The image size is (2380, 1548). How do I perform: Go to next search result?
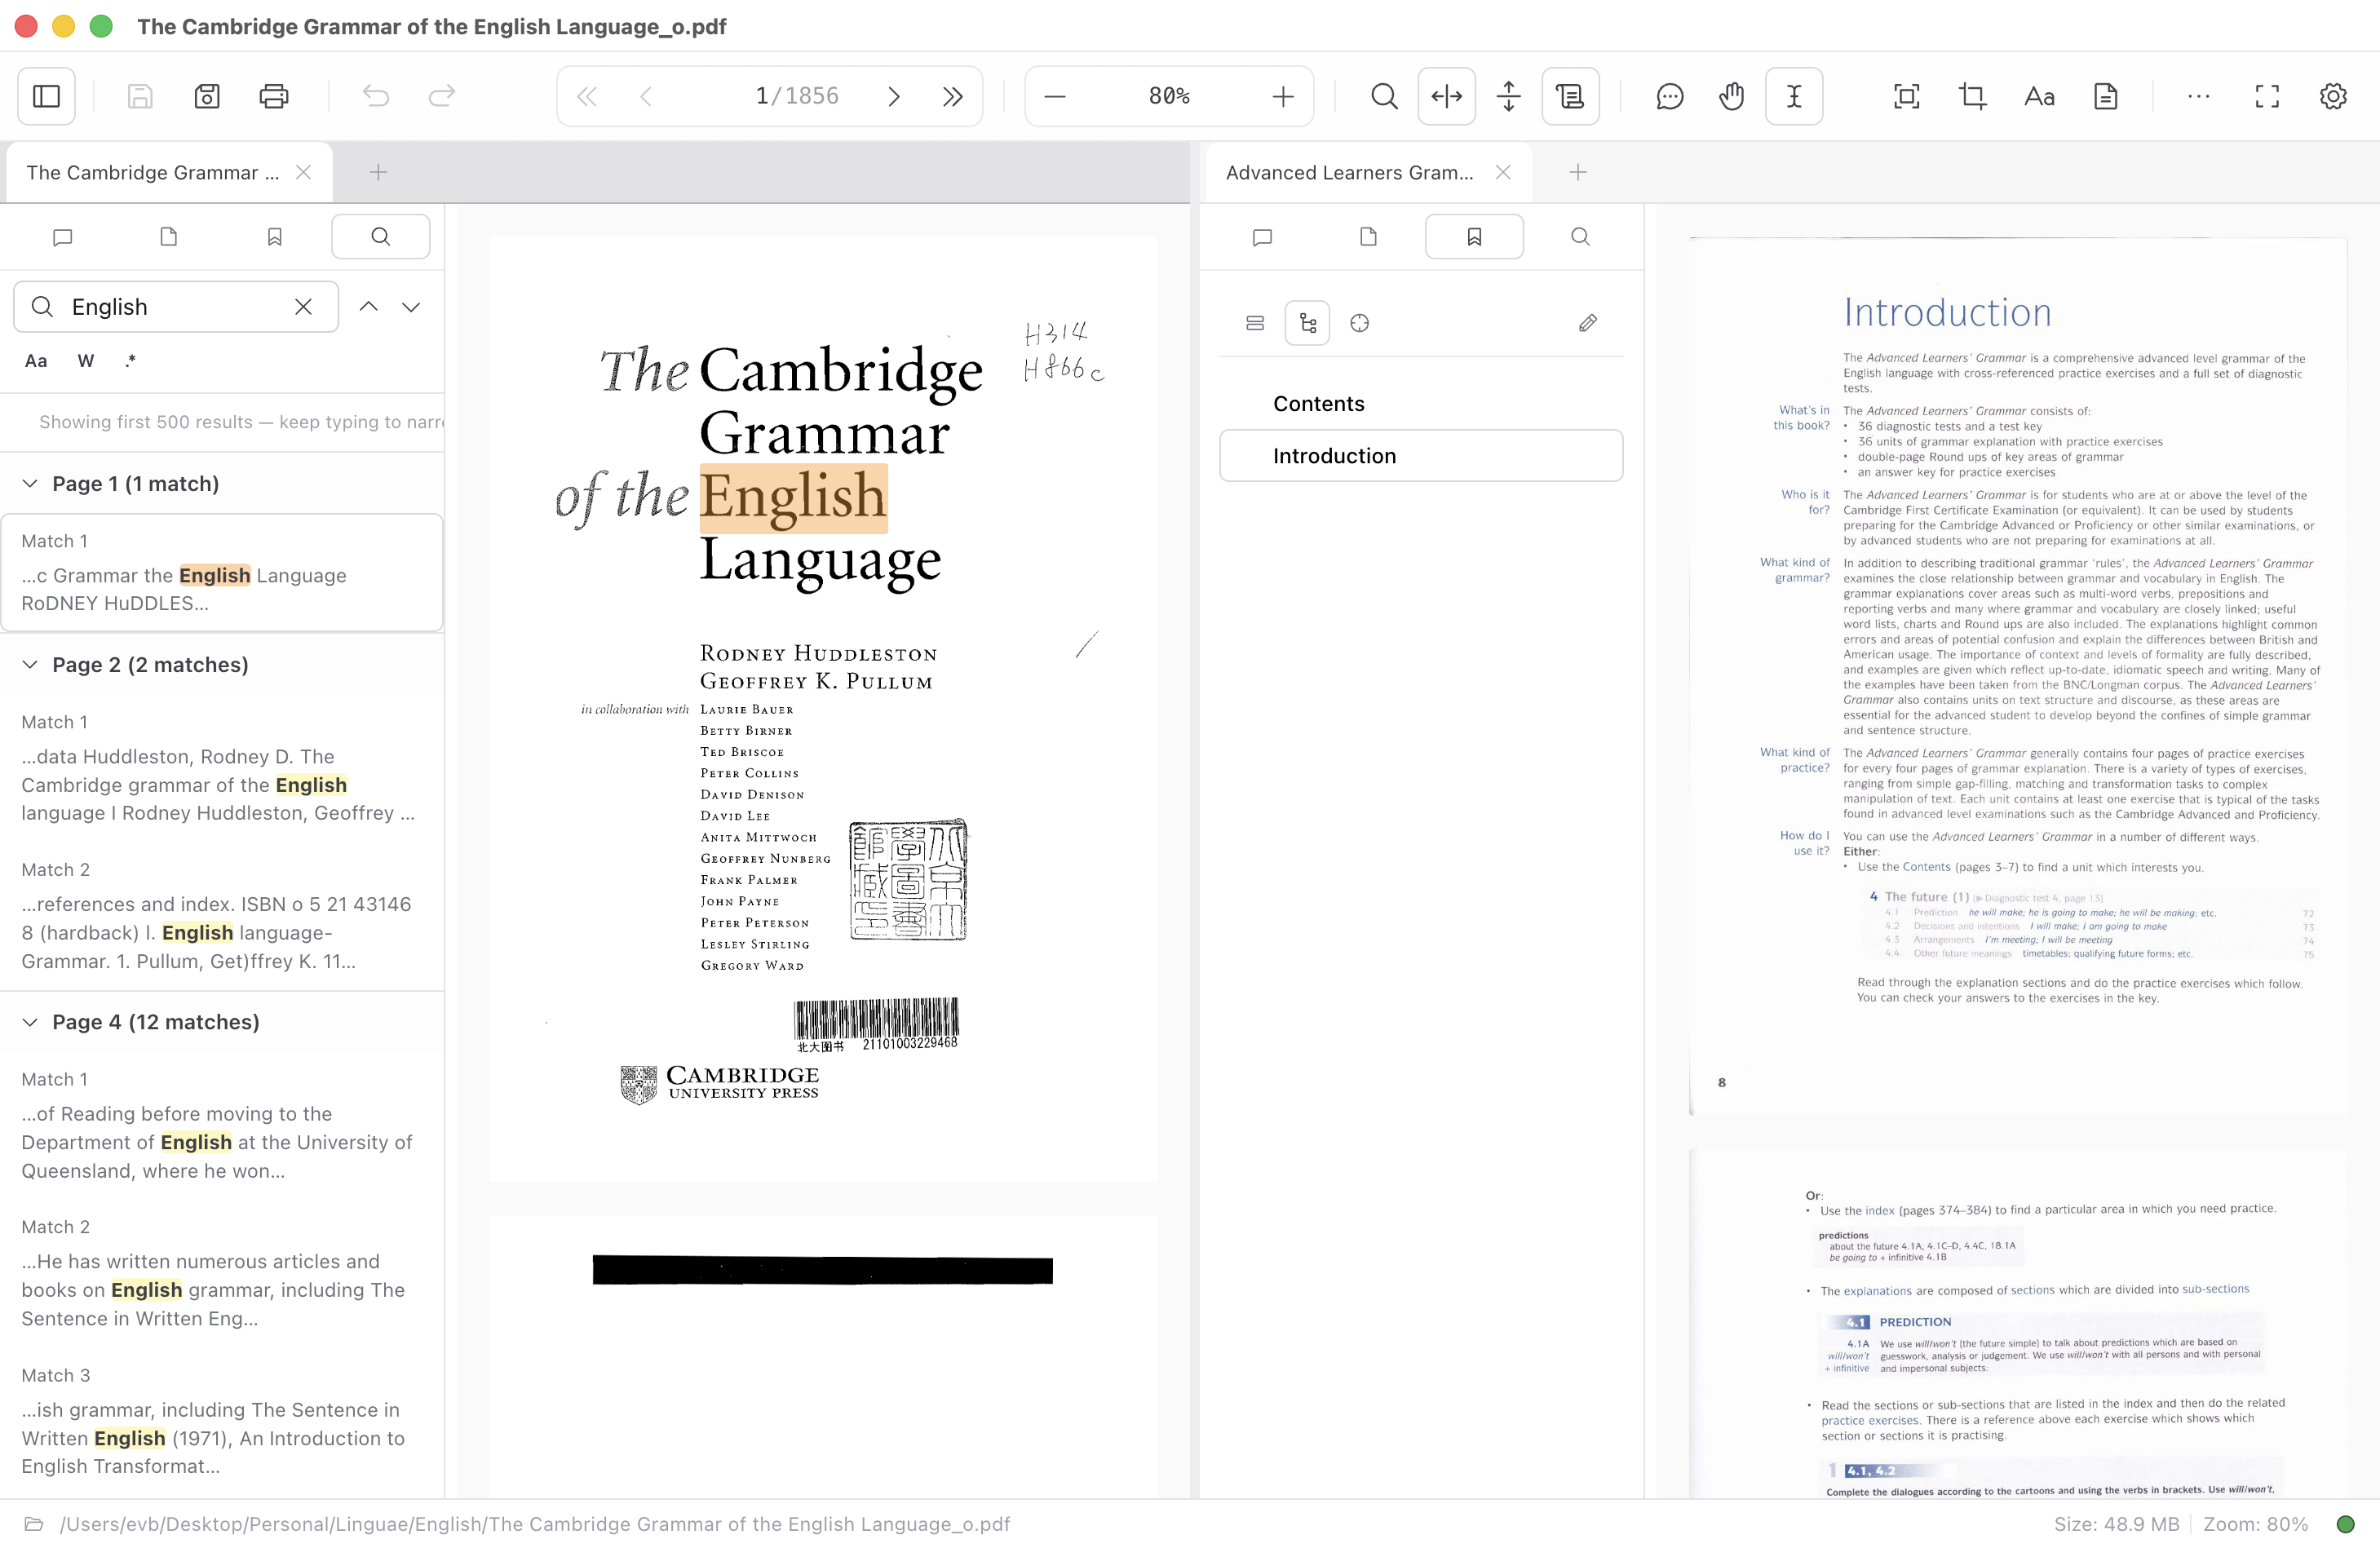(411, 307)
